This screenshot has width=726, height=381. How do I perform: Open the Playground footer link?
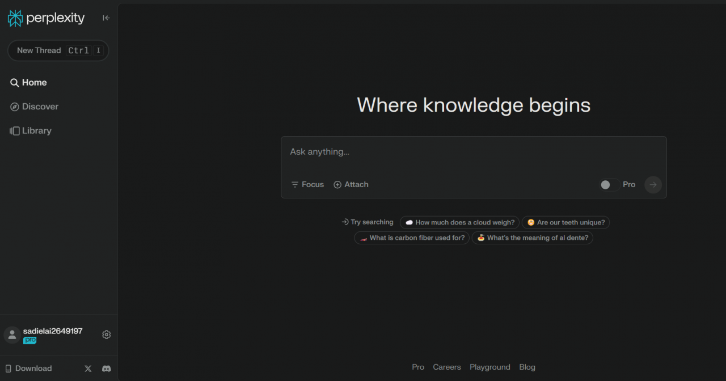click(x=489, y=367)
